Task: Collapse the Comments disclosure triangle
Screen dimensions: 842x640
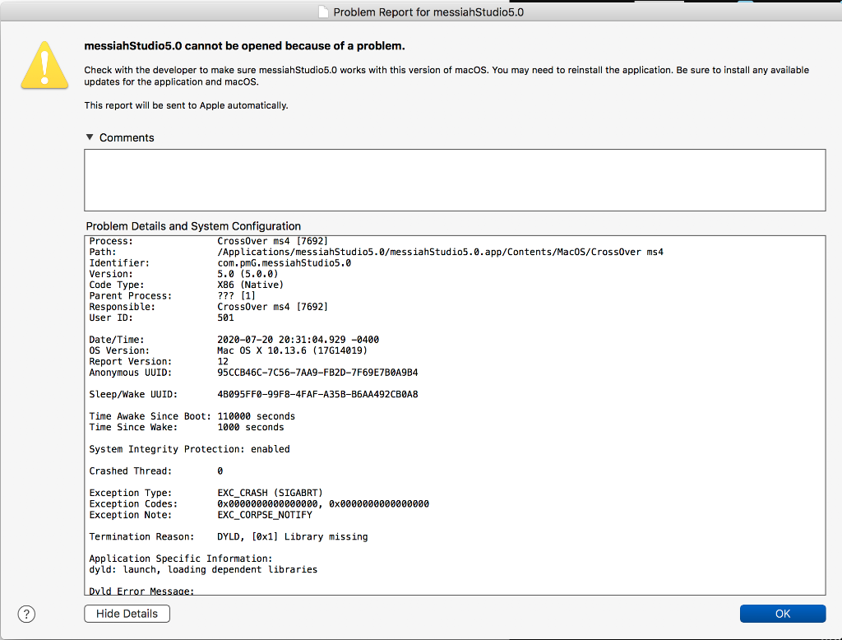Action: click(90, 137)
